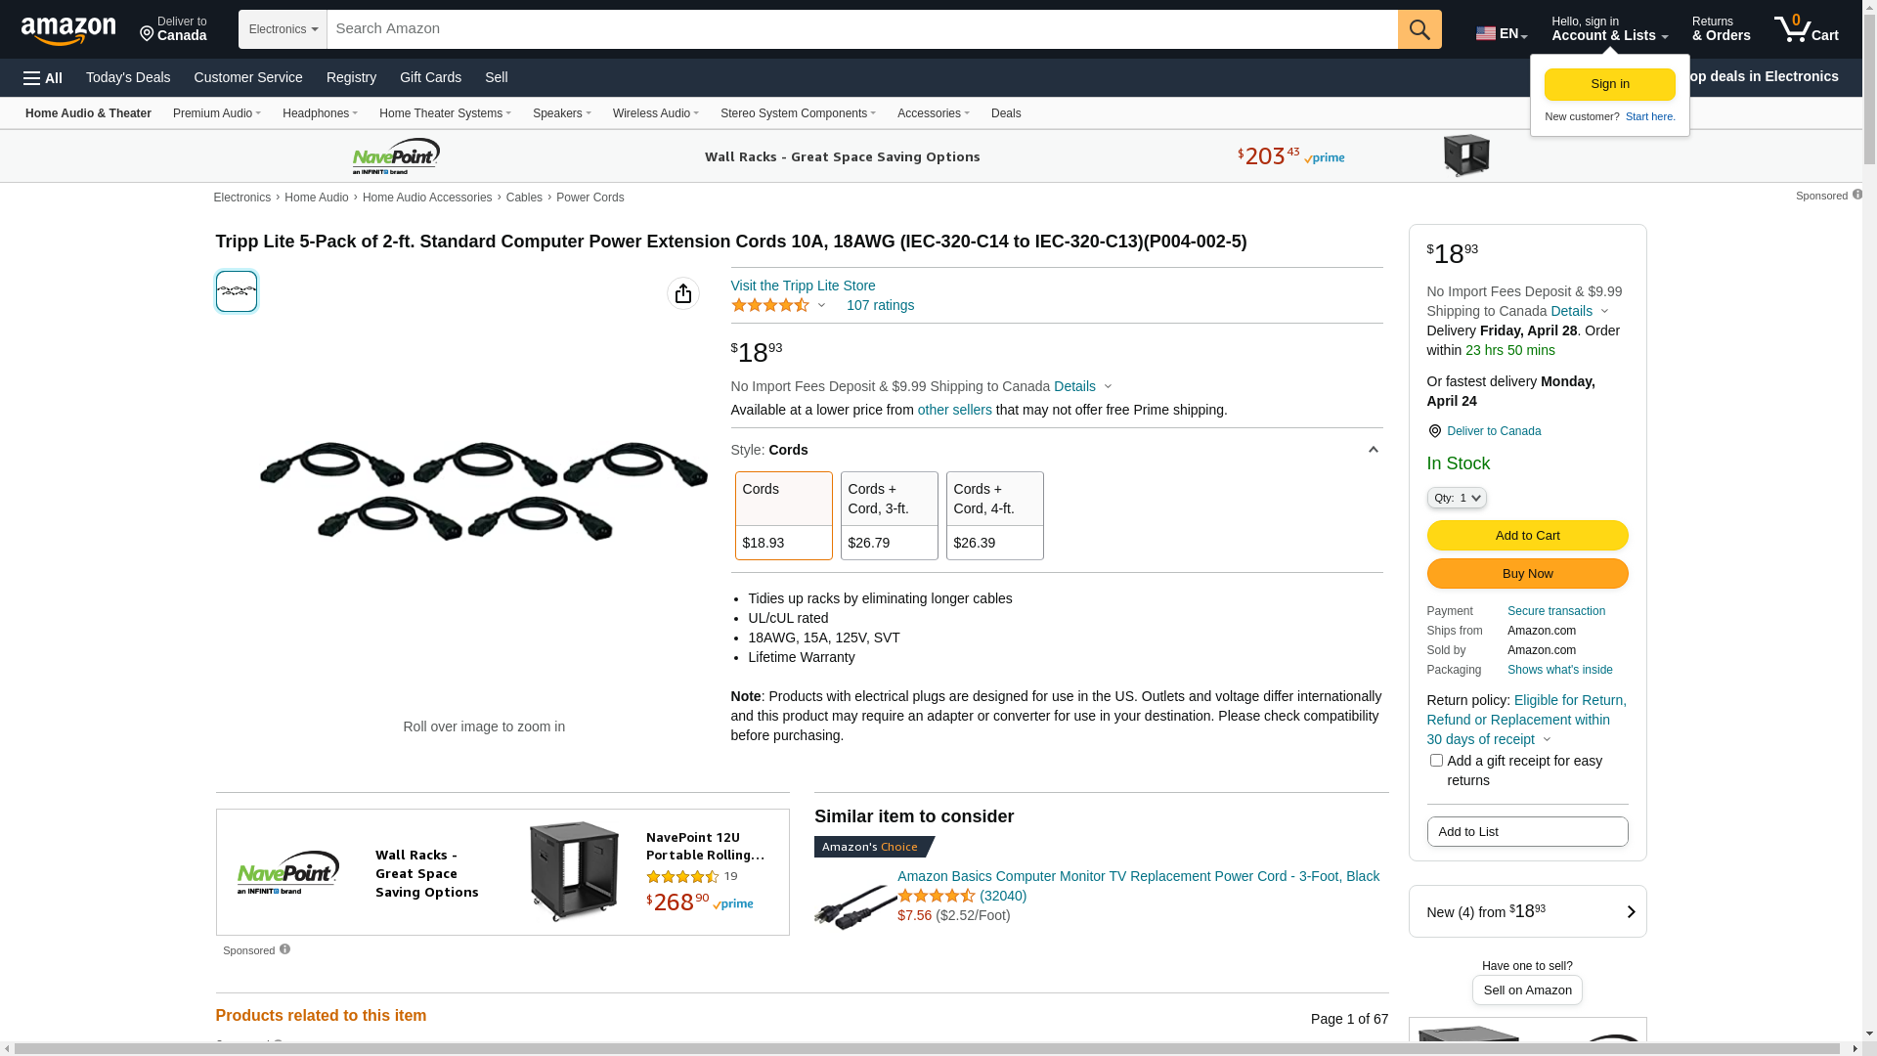This screenshot has width=1877, height=1056.
Task: Click the Add to Cart button
Action: pos(1527,536)
